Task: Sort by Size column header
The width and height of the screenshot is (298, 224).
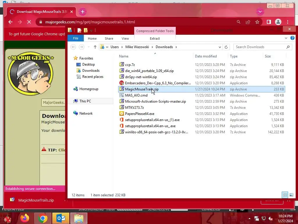Action: (268, 56)
